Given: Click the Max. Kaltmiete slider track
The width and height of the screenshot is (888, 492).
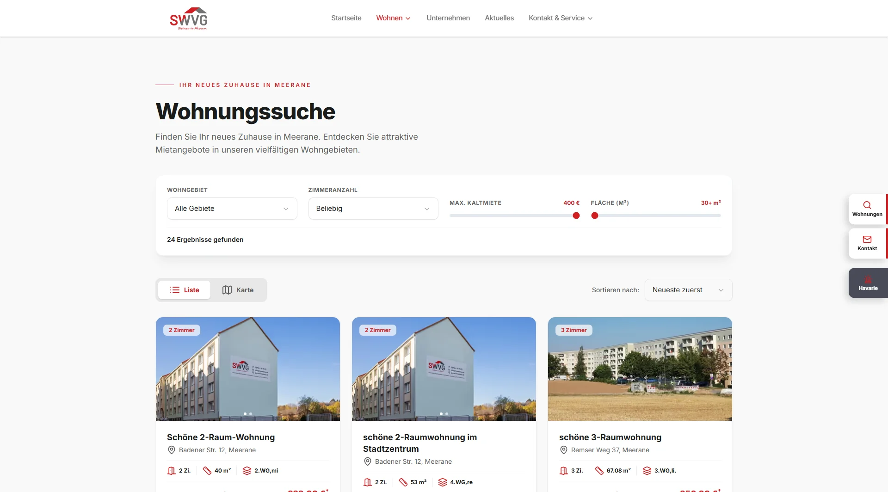Looking at the screenshot, I should (514, 215).
